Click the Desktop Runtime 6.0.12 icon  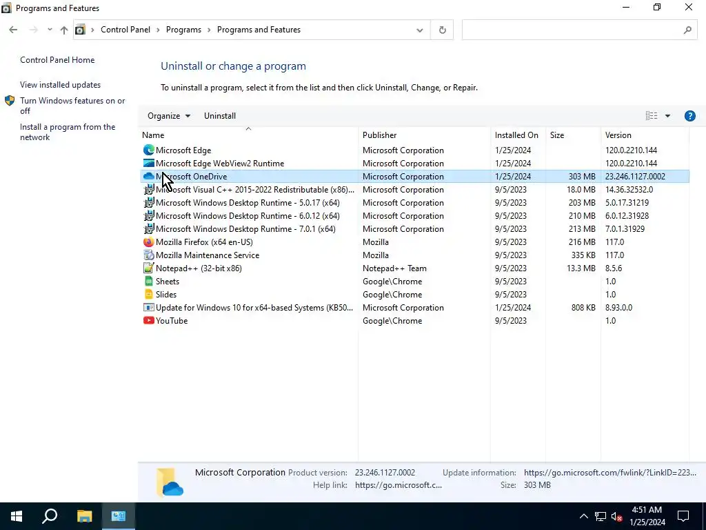click(x=149, y=216)
